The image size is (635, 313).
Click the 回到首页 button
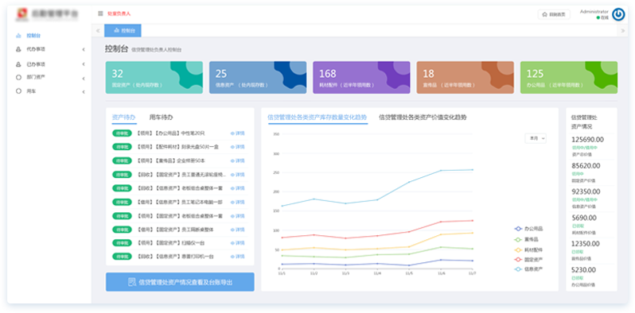(554, 14)
